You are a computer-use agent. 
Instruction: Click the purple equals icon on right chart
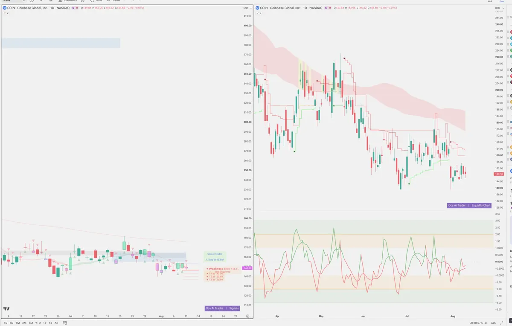point(329,8)
